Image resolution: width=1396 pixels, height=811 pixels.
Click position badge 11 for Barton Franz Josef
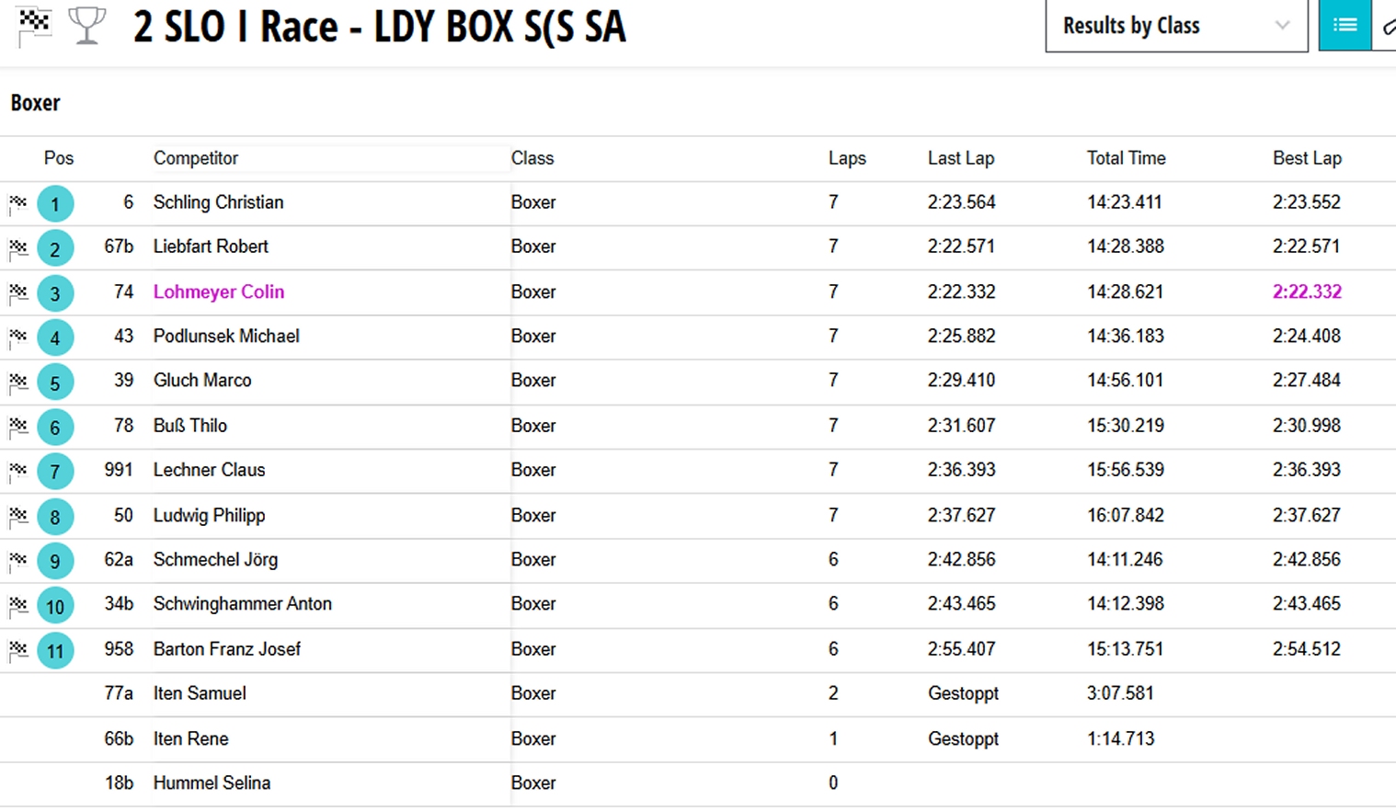click(55, 651)
